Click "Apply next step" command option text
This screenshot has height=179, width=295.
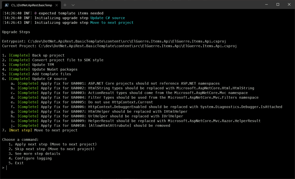[x=56, y=144]
